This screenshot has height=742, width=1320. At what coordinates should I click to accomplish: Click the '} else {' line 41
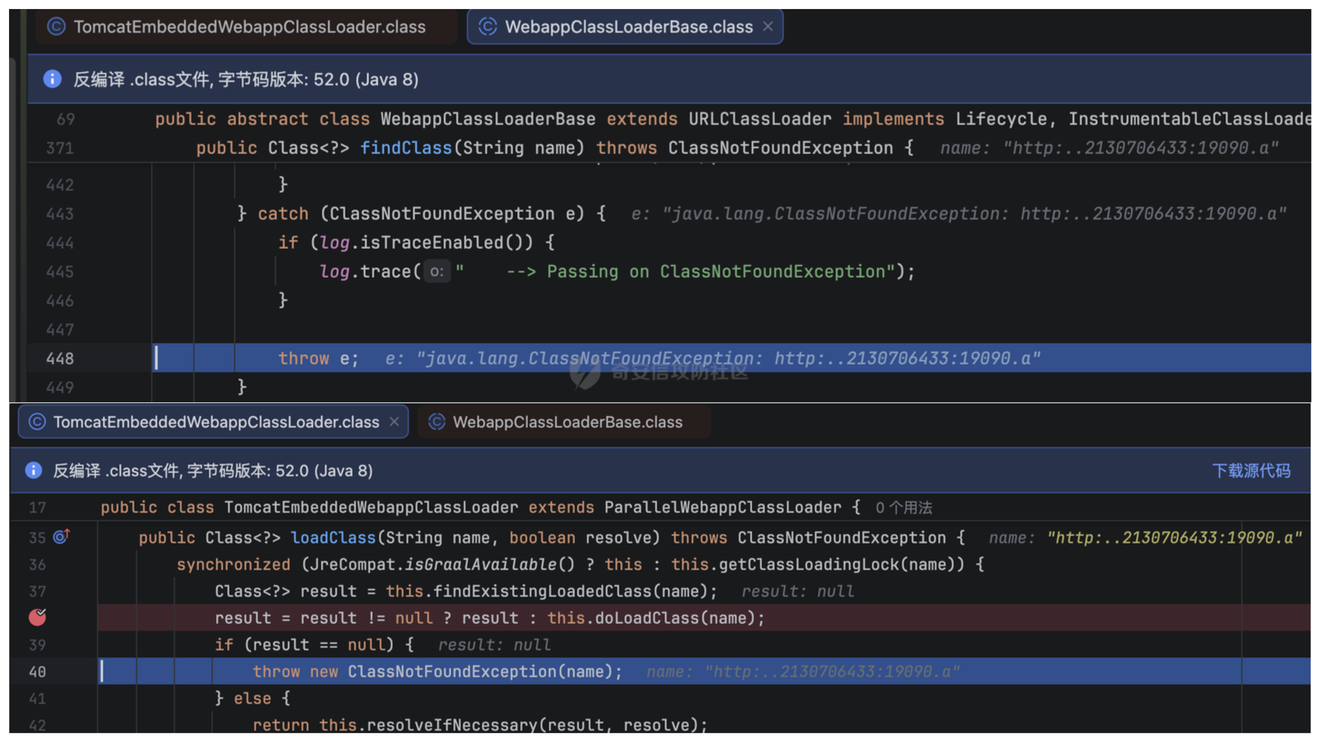[252, 698]
